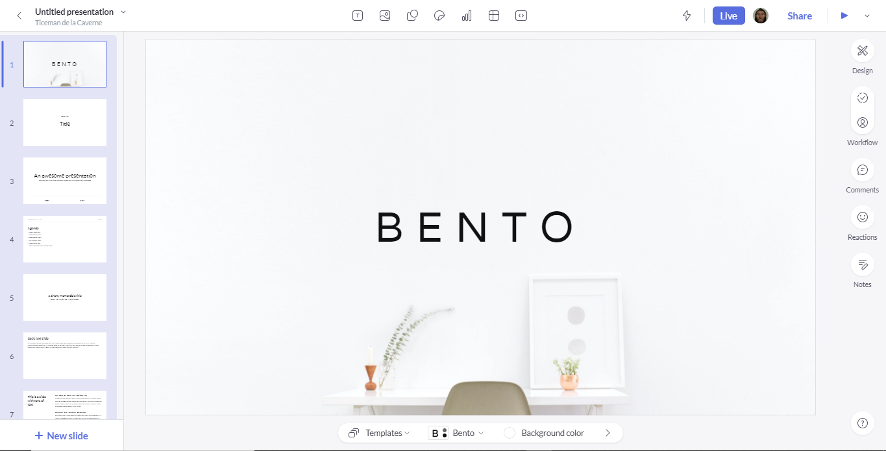Insert a table using grid icon
886x451 pixels.
point(494,16)
